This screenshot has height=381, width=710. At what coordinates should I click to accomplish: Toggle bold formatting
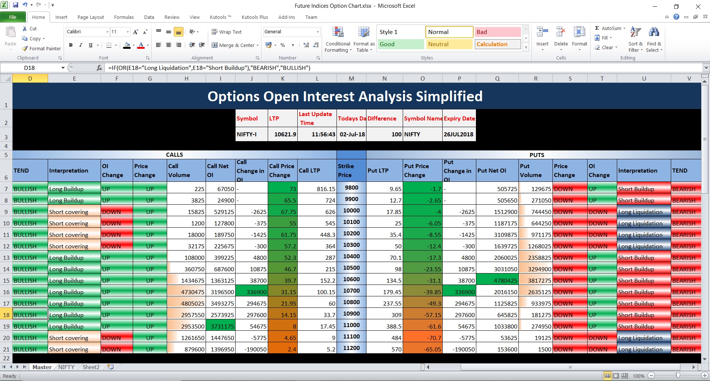71,45
